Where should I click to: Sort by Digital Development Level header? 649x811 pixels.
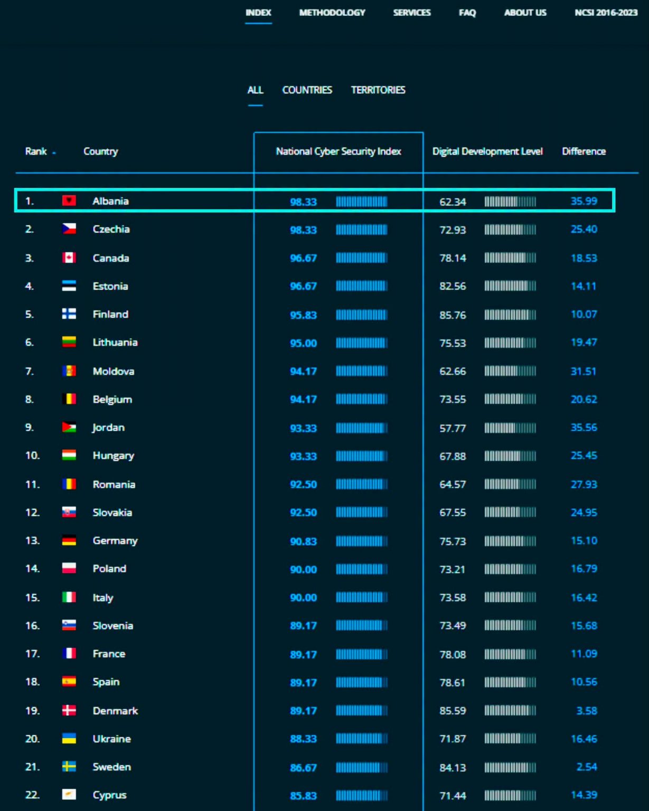coord(487,152)
